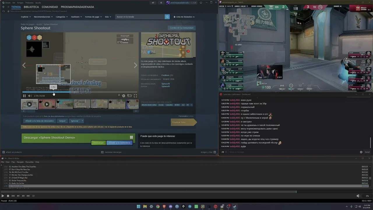Click Añadir a la biblioteca button

119,143
